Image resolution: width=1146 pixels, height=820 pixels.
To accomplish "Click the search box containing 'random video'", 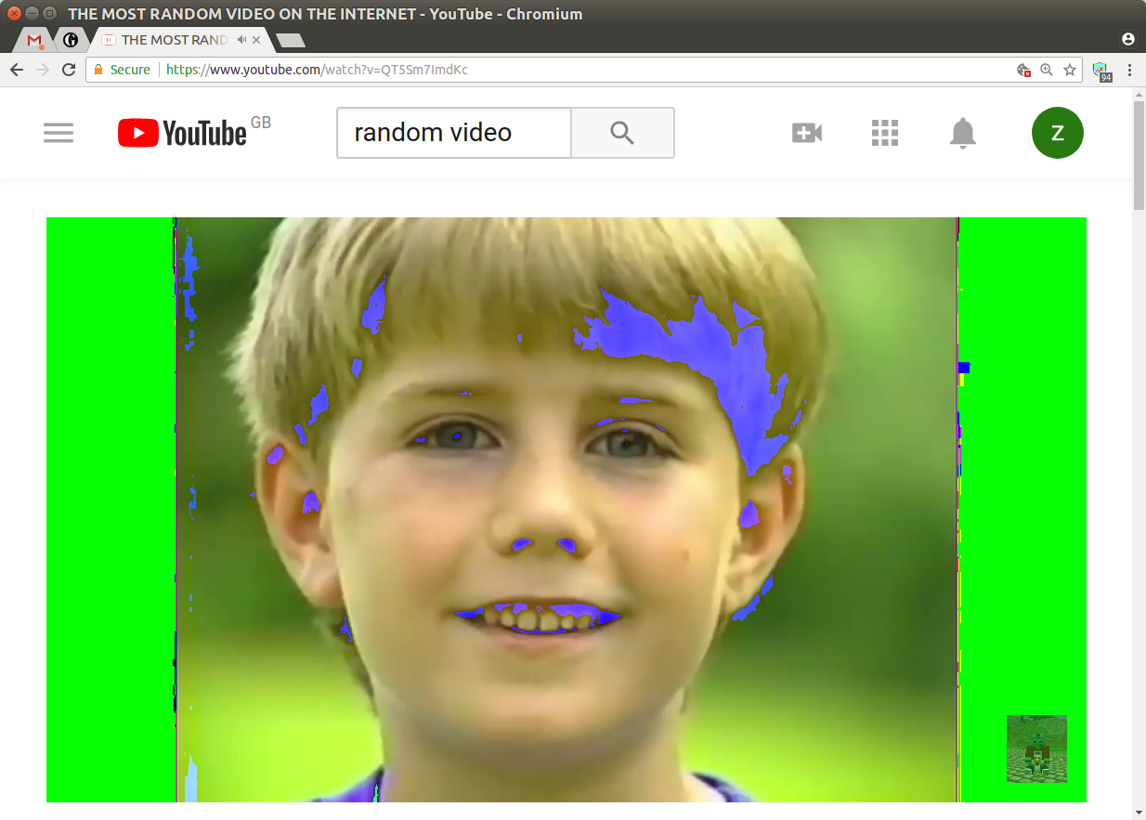I will [x=454, y=133].
